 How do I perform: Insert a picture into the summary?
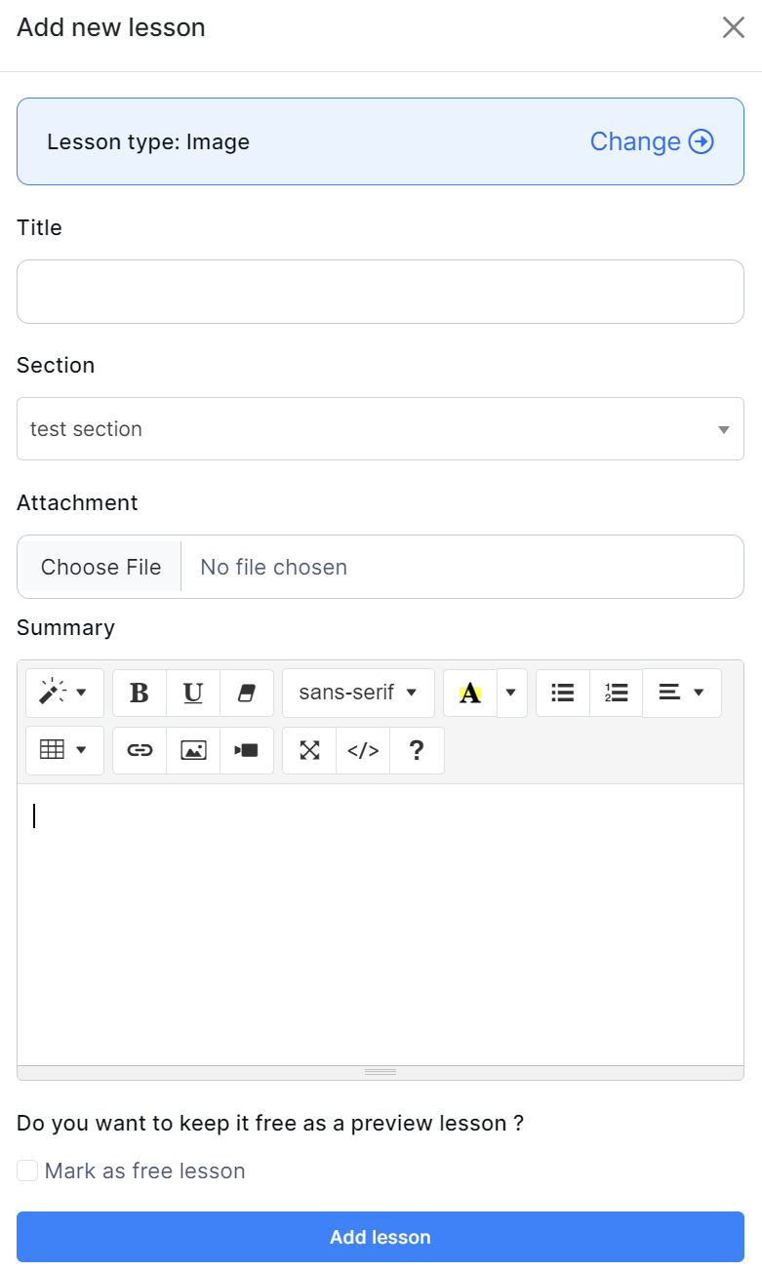[x=193, y=750]
